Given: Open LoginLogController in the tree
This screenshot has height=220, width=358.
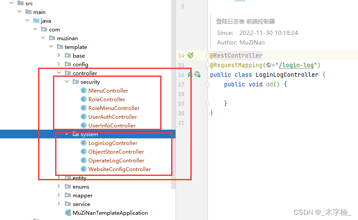Looking at the screenshot, I should 113,143.
